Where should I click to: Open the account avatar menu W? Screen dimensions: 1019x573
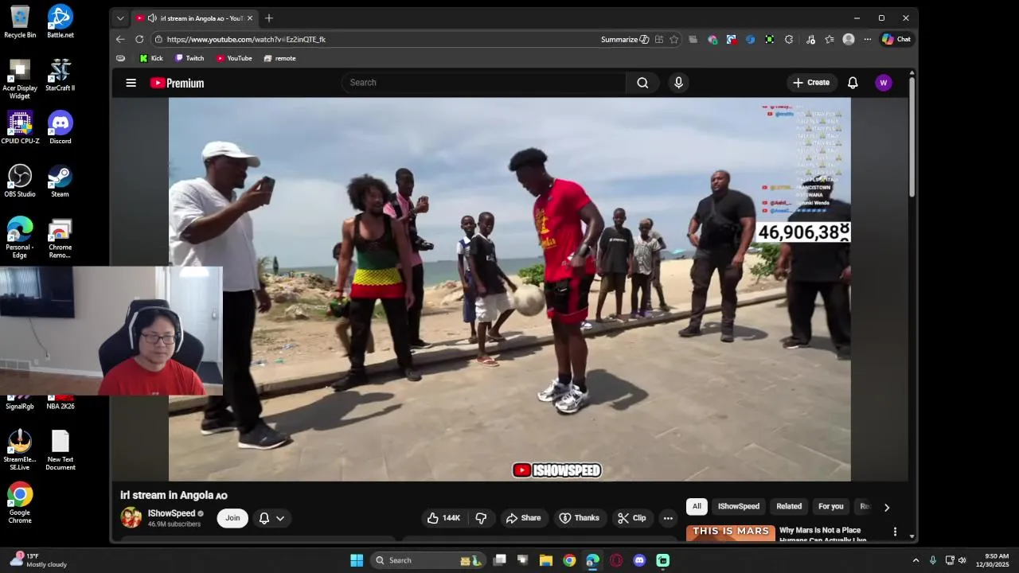883,83
